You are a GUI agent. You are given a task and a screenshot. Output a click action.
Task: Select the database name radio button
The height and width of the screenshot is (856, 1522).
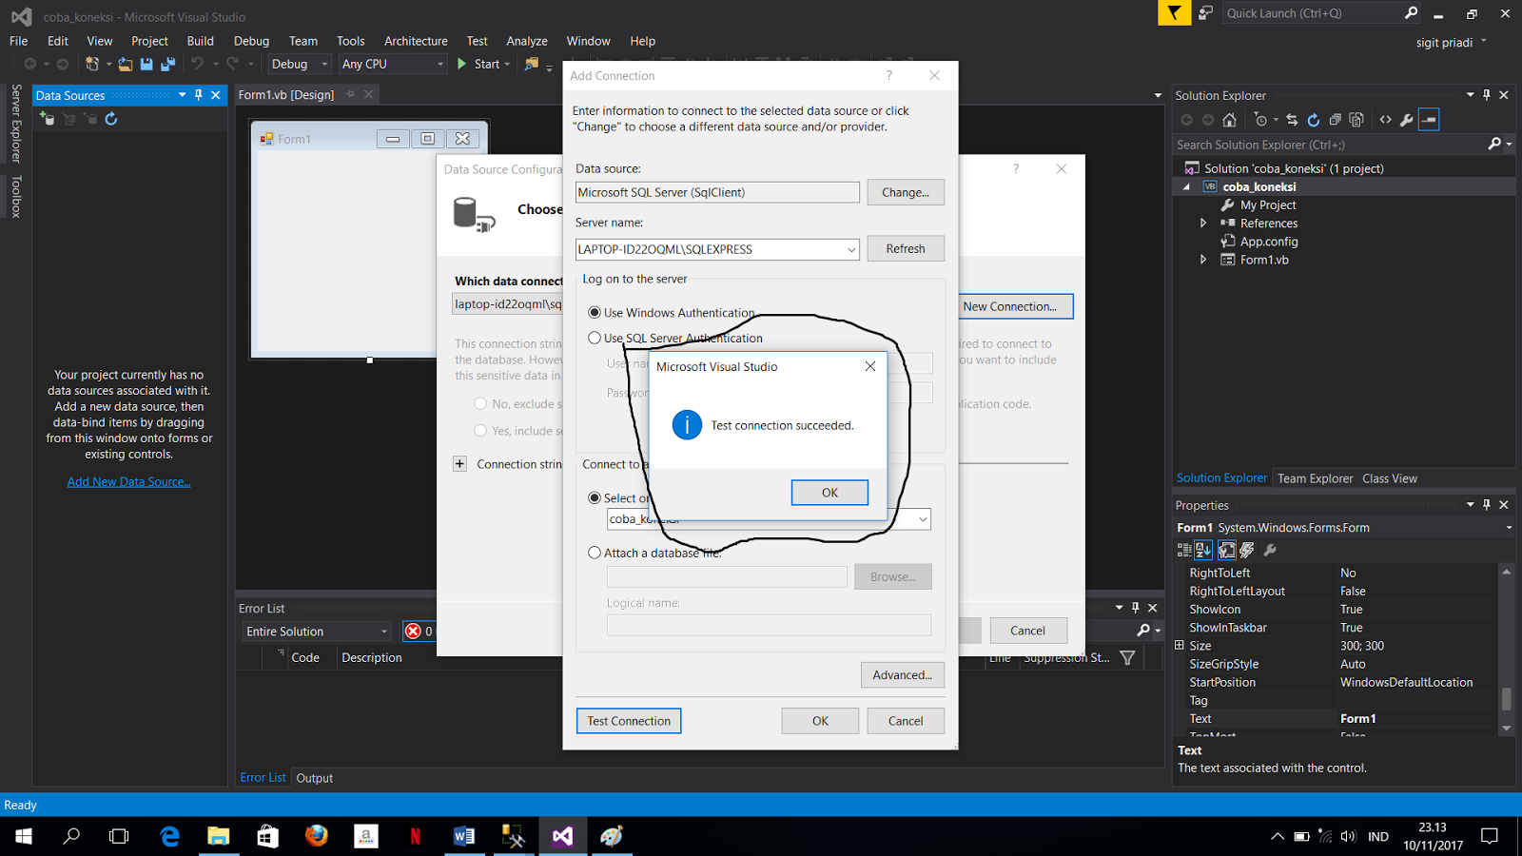tap(595, 497)
